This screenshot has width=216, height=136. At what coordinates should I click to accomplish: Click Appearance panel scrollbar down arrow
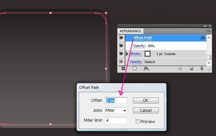tap(209, 63)
